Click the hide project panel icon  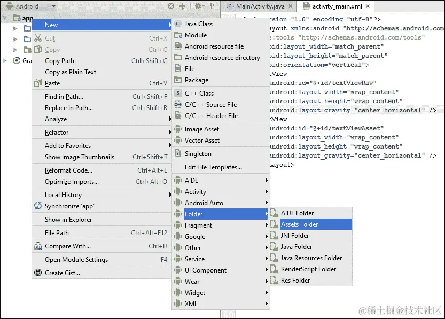tap(213, 6)
